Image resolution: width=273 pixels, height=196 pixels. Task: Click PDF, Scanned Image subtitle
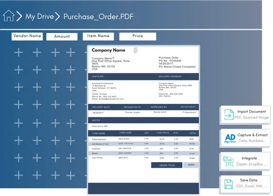(x=251, y=118)
